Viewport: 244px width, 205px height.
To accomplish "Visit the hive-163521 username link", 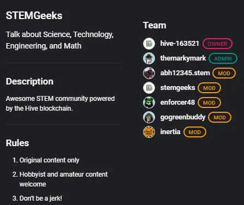I will pyautogui.click(x=180, y=44).
